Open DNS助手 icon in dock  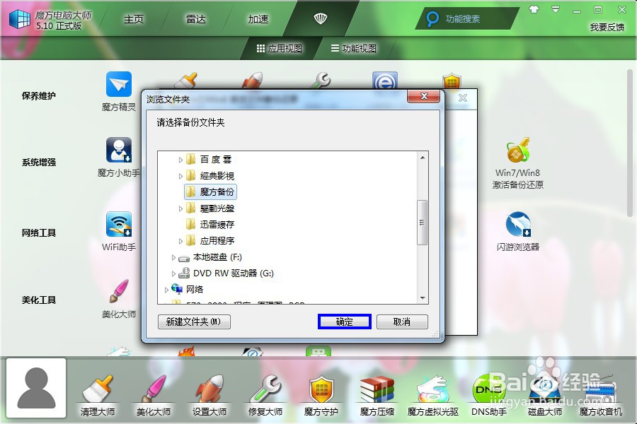pos(488,389)
